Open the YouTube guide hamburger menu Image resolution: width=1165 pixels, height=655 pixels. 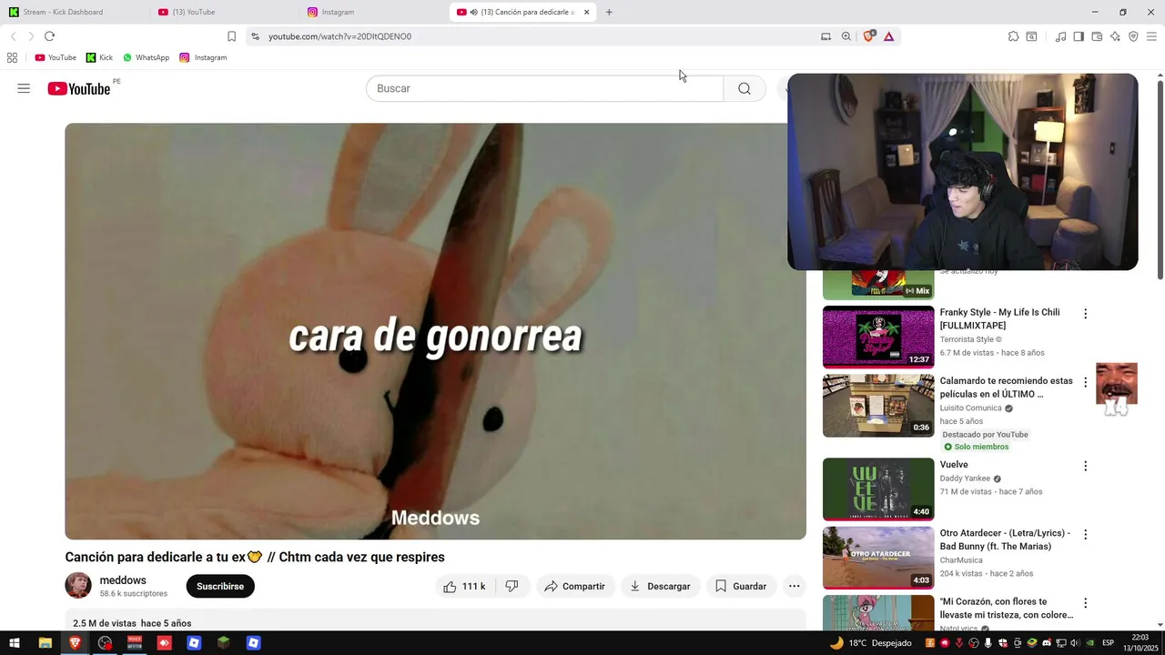click(x=24, y=88)
